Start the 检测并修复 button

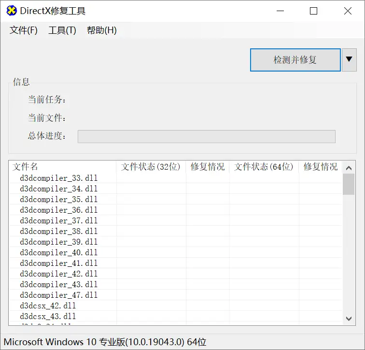point(295,60)
